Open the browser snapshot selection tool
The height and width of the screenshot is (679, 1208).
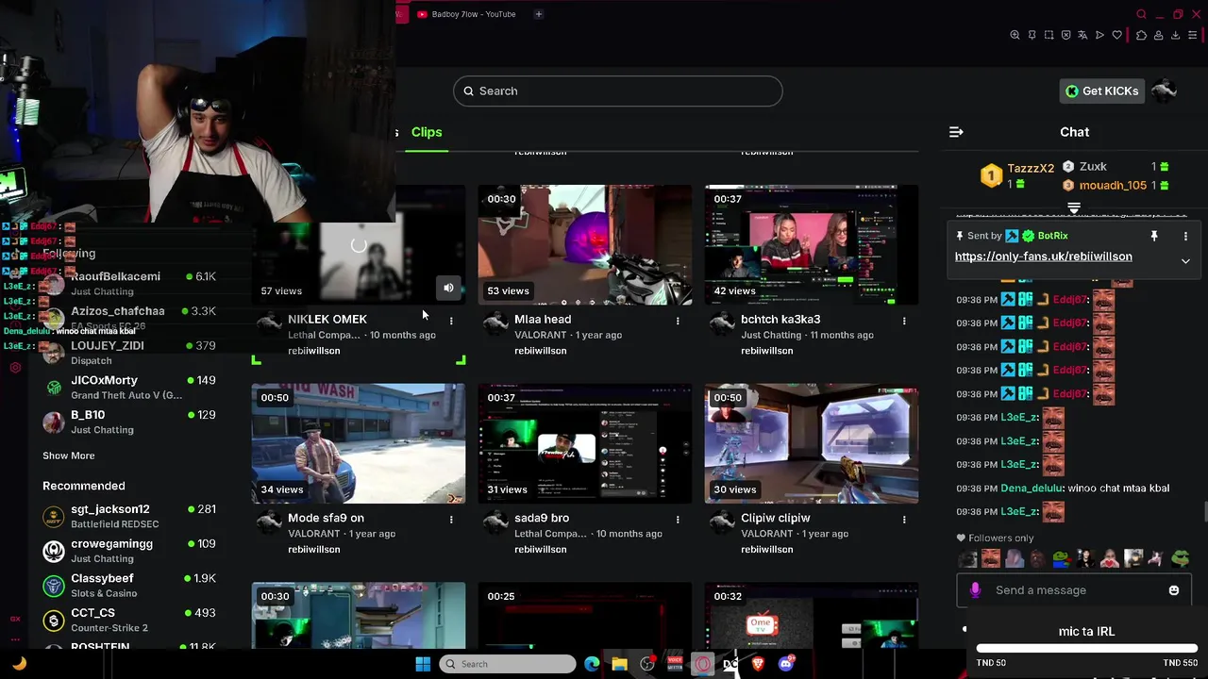[x=1049, y=35]
